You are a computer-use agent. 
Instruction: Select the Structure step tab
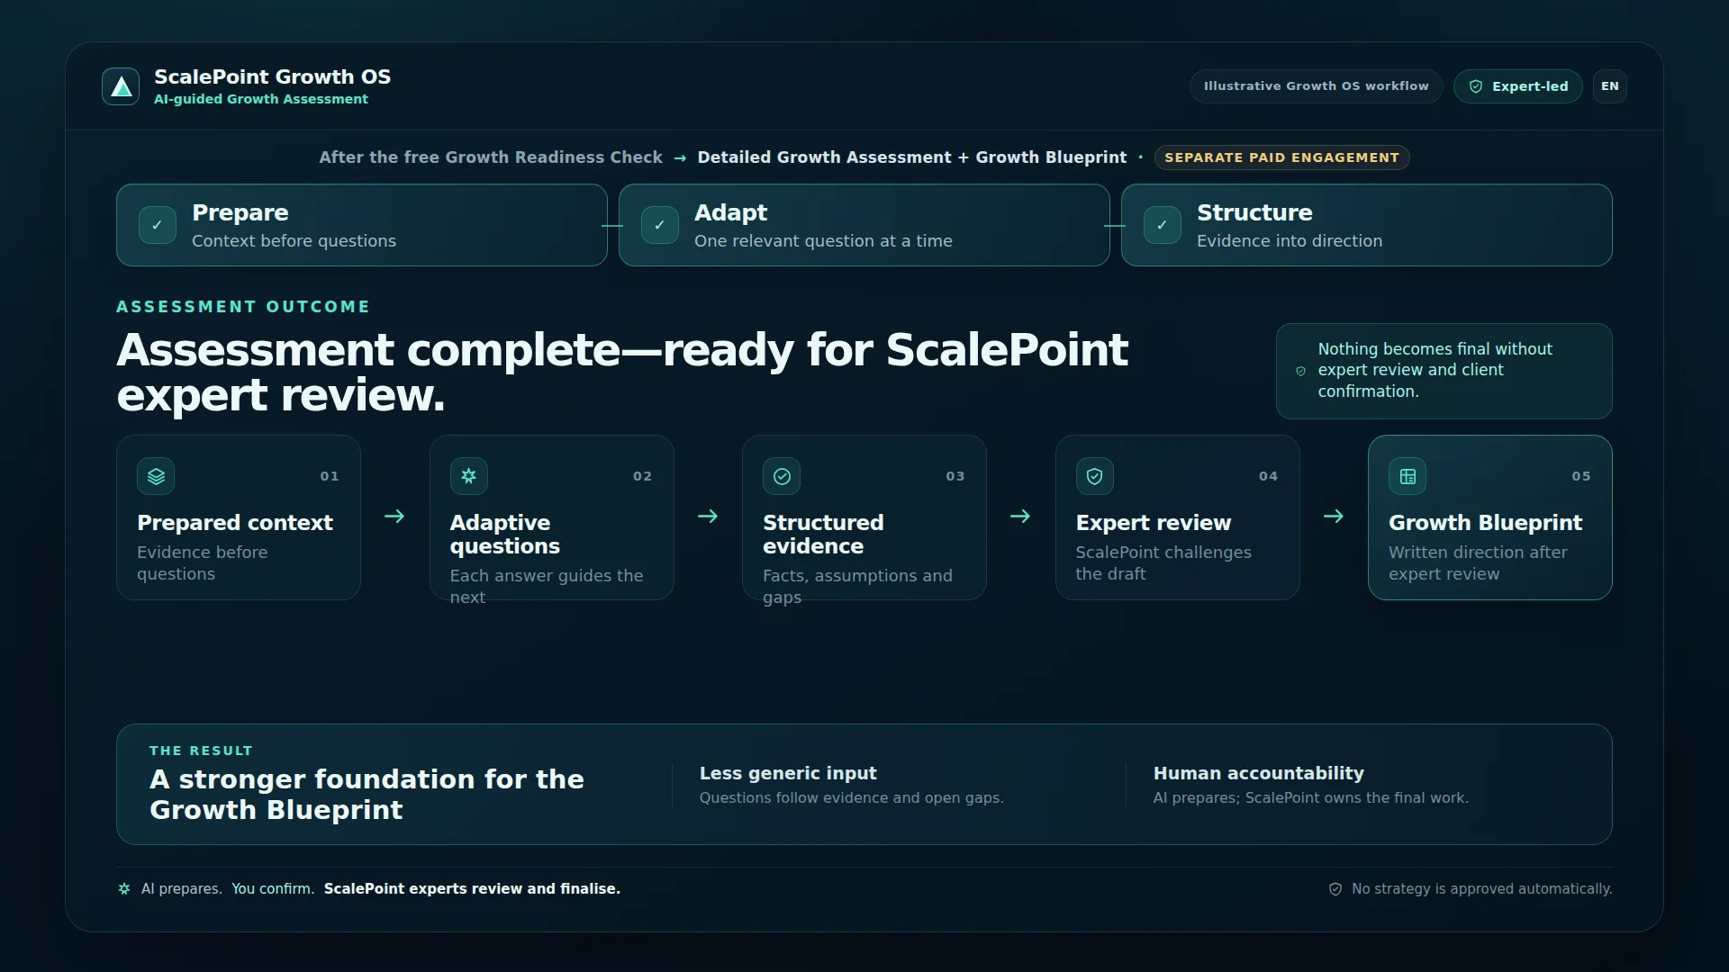[1367, 225]
